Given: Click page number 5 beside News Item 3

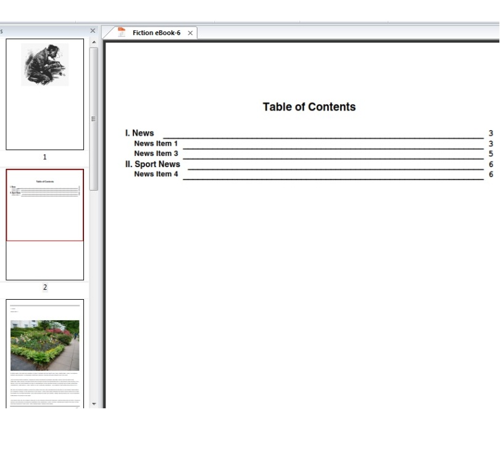Looking at the screenshot, I should click(x=491, y=154).
